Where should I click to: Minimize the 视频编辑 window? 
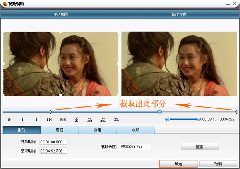(x=228, y=4)
